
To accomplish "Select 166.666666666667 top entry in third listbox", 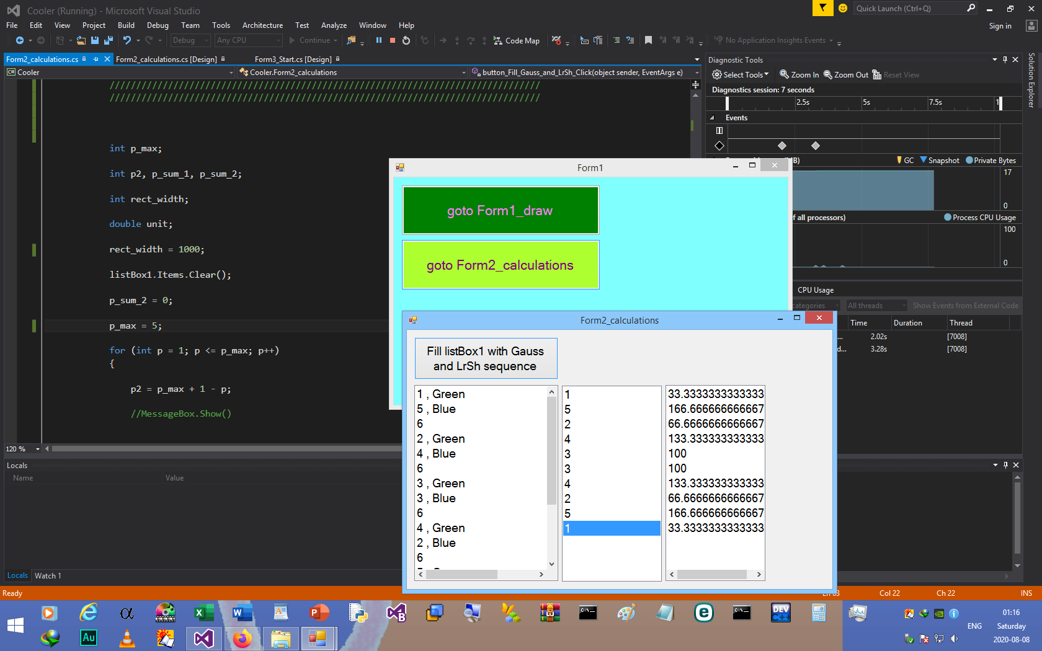I will pyautogui.click(x=715, y=409).
